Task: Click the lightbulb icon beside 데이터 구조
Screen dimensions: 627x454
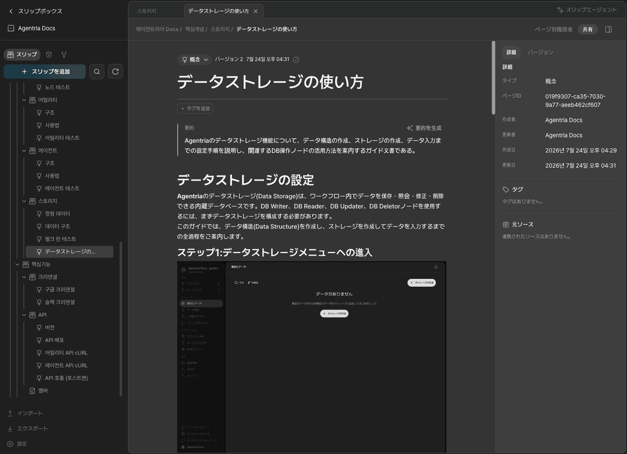Action: click(x=39, y=226)
